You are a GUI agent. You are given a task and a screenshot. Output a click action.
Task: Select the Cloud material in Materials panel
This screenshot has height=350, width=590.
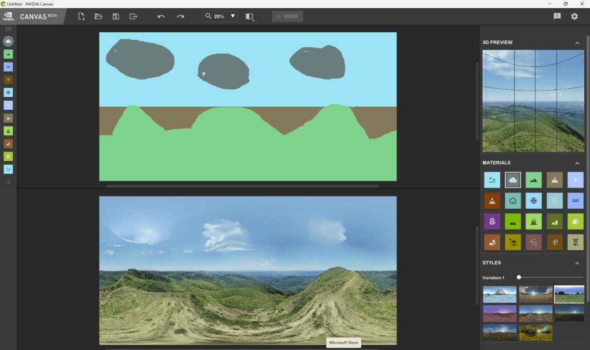[x=513, y=180]
